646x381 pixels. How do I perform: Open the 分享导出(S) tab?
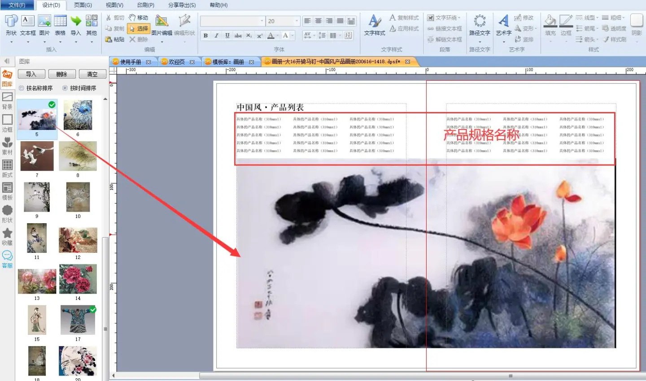tap(182, 5)
